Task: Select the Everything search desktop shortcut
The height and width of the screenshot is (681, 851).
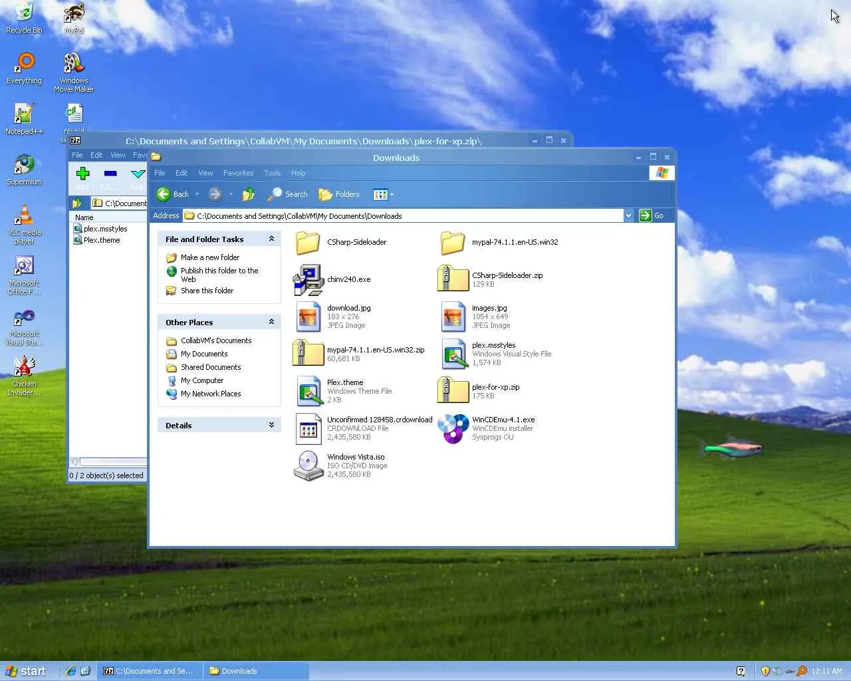Action: tap(24, 68)
